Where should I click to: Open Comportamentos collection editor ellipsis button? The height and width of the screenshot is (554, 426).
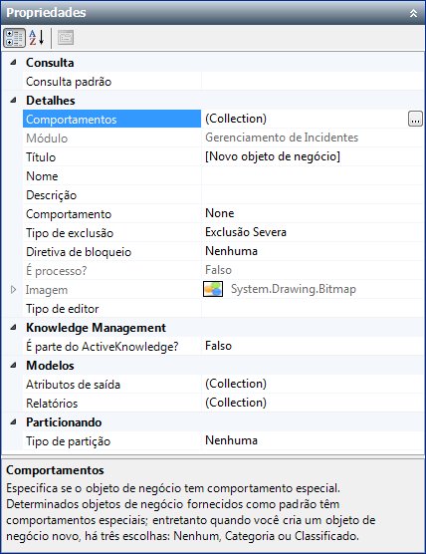415,119
